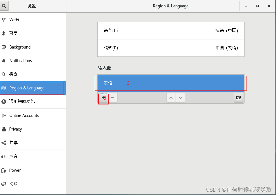Minimize the settings window

click(x=246, y=6)
